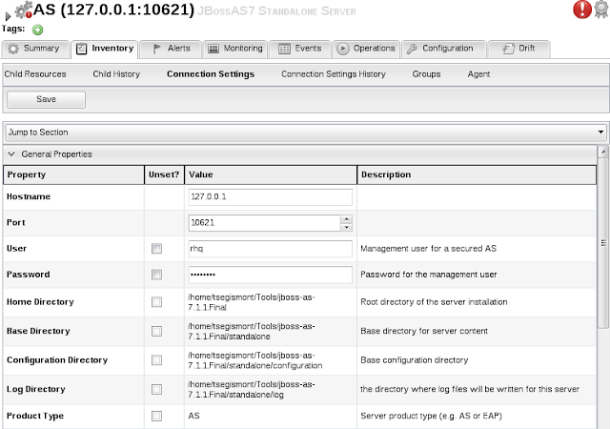Viewport: 610px width, 429px height.
Task: Open Child History subtab
Action: point(116,74)
